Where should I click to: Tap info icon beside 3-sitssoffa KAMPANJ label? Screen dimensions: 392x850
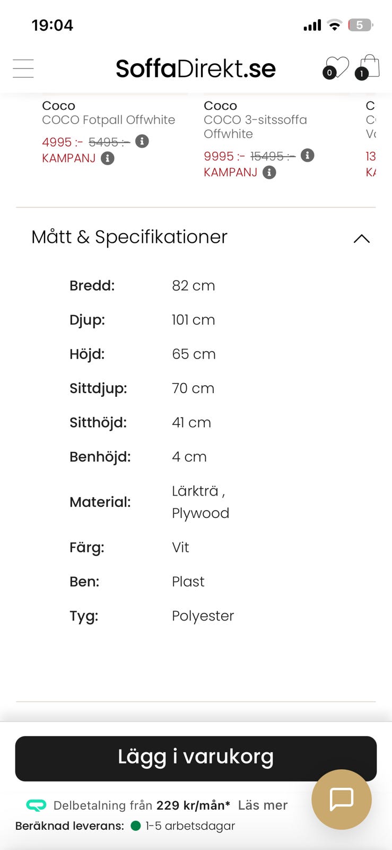[x=269, y=172]
